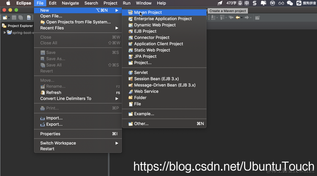Click the Servlet icon
The width and height of the screenshot is (317, 176).
130,72
